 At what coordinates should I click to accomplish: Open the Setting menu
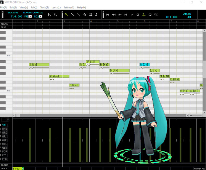tap(69, 8)
